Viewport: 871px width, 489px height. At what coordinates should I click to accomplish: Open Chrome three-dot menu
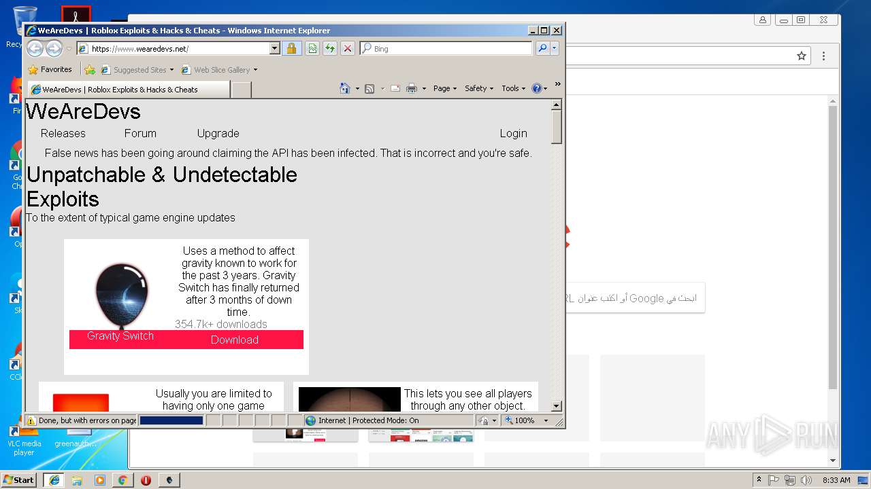pos(823,56)
